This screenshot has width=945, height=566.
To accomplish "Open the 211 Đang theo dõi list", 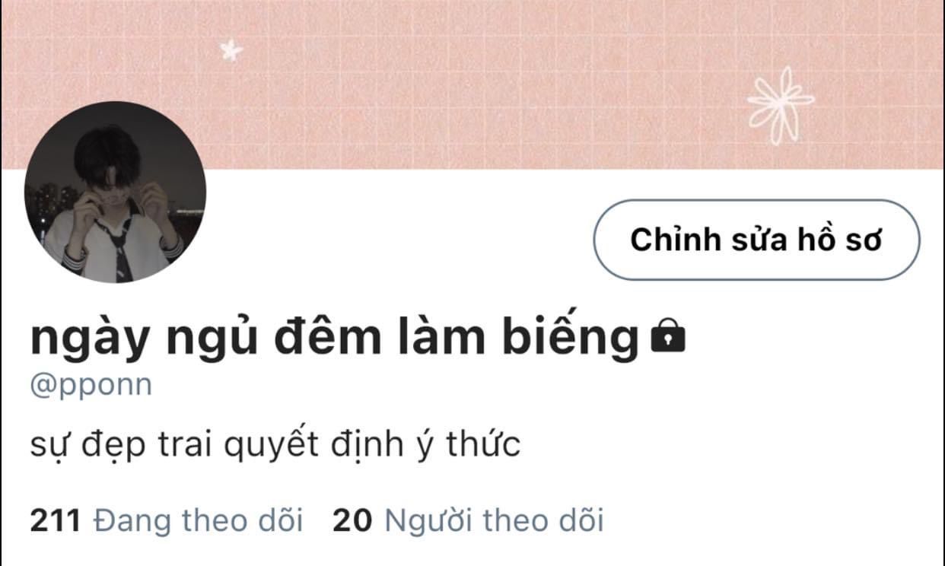I will tap(167, 521).
